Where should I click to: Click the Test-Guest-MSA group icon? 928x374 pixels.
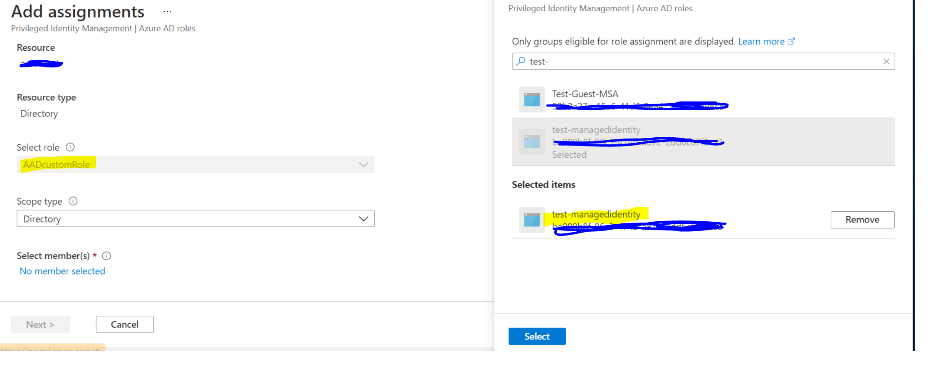click(x=532, y=99)
